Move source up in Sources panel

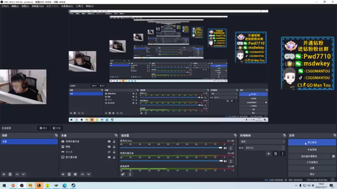point(83,174)
